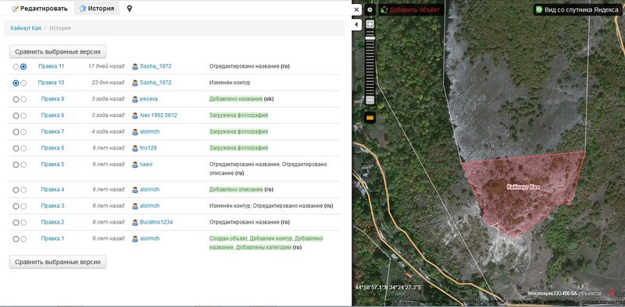Switch to the 'Редактировать' tab
Viewport: 625px width, 307px height.
(x=40, y=9)
